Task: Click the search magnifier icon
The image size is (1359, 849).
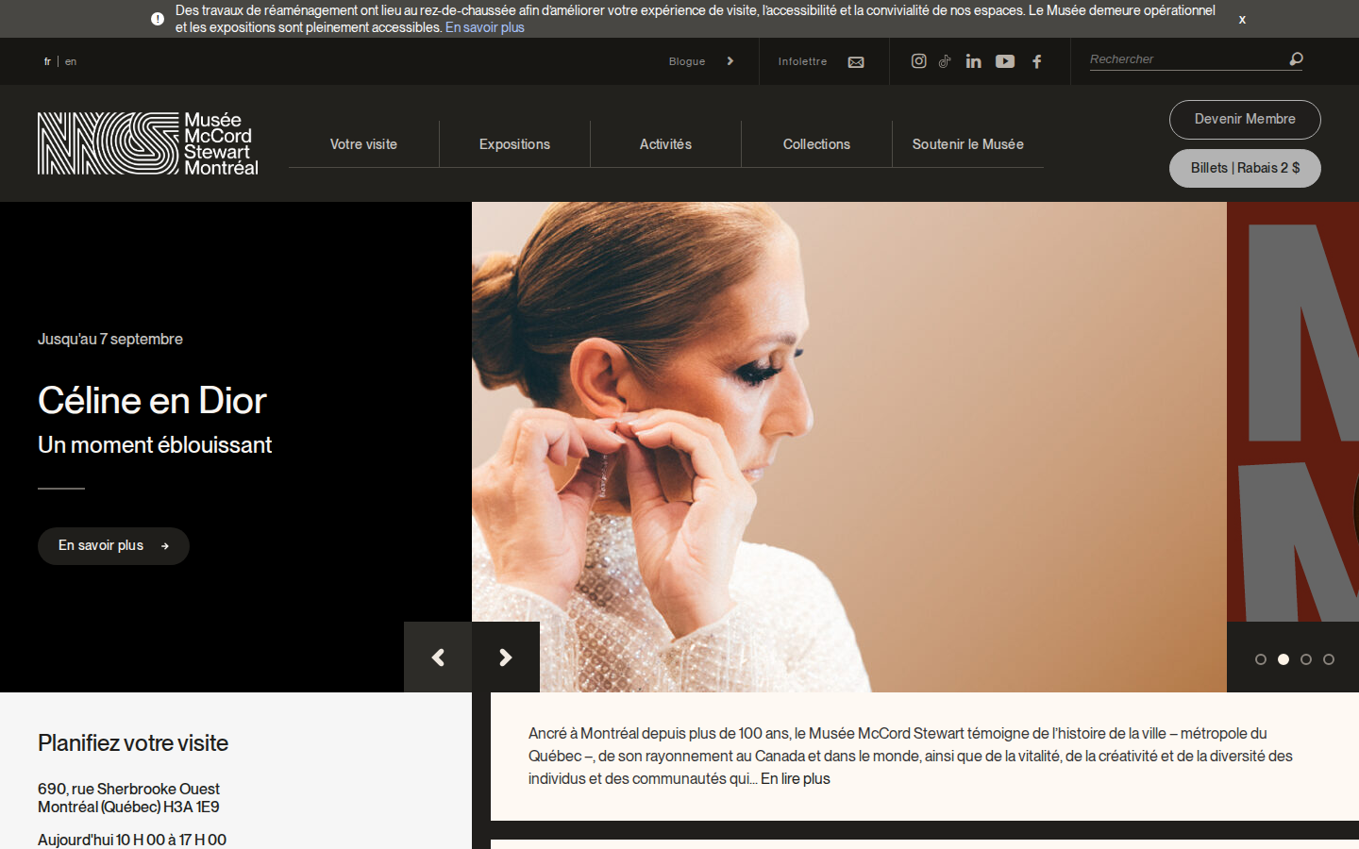Action: (1297, 59)
